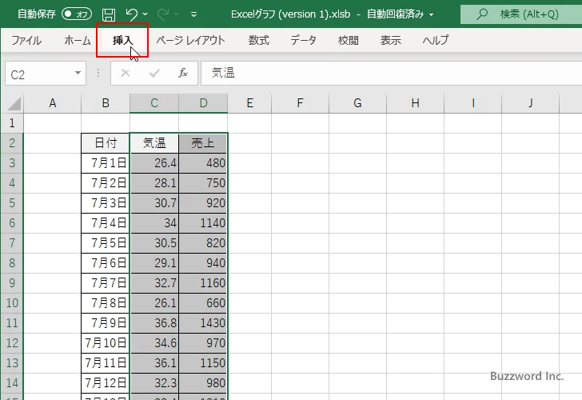Image resolution: width=582 pixels, height=400 pixels.
Task: Select row 1 header
Action: click(x=12, y=123)
